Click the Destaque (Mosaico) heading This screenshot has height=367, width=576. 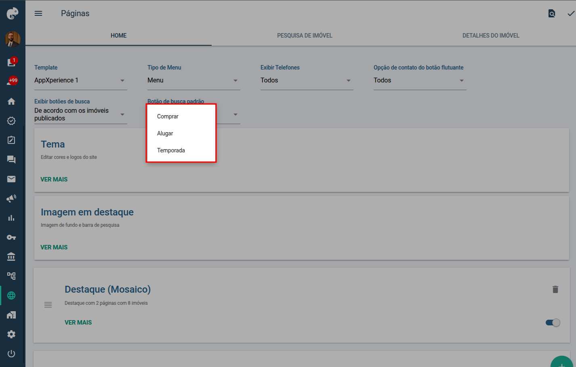click(108, 289)
